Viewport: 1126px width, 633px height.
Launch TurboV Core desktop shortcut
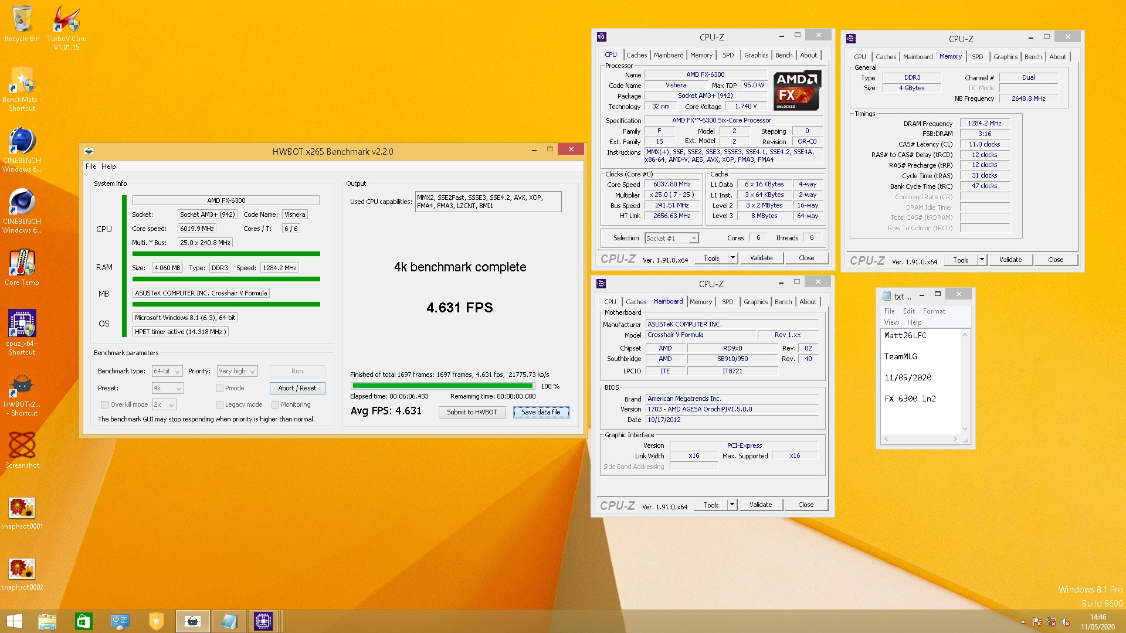tap(66, 26)
